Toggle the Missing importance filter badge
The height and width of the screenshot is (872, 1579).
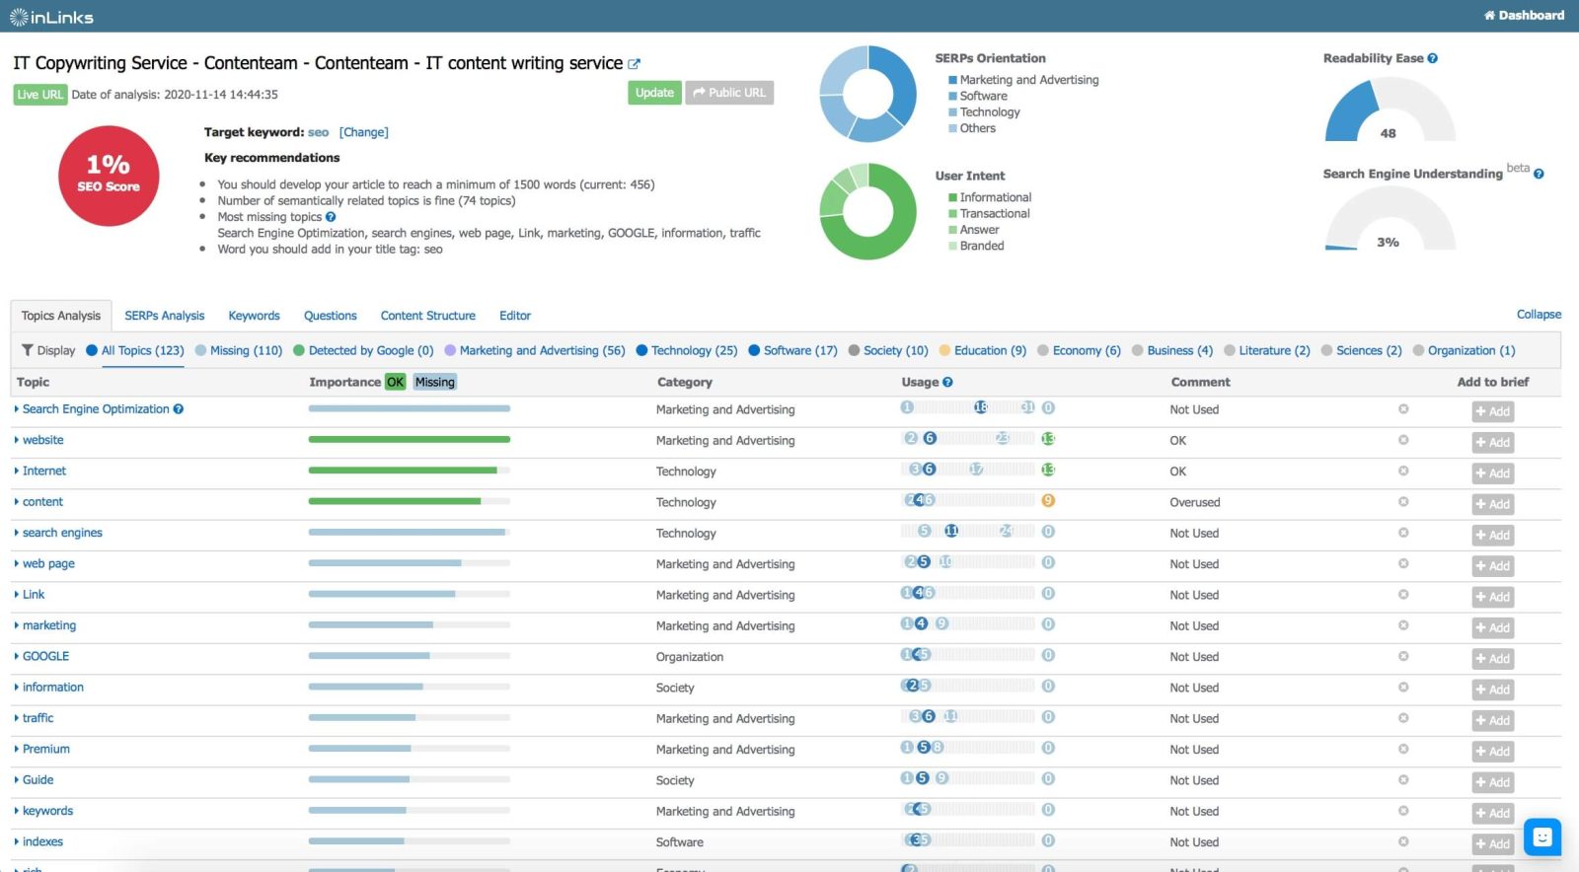click(434, 383)
